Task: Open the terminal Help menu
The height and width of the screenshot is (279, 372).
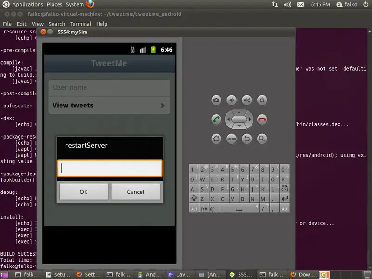Action: click(102, 24)
